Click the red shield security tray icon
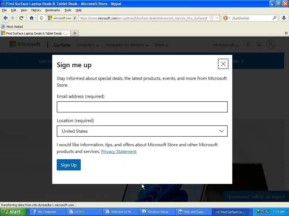Viewport: 289px width, 216px height. [263, 212]
